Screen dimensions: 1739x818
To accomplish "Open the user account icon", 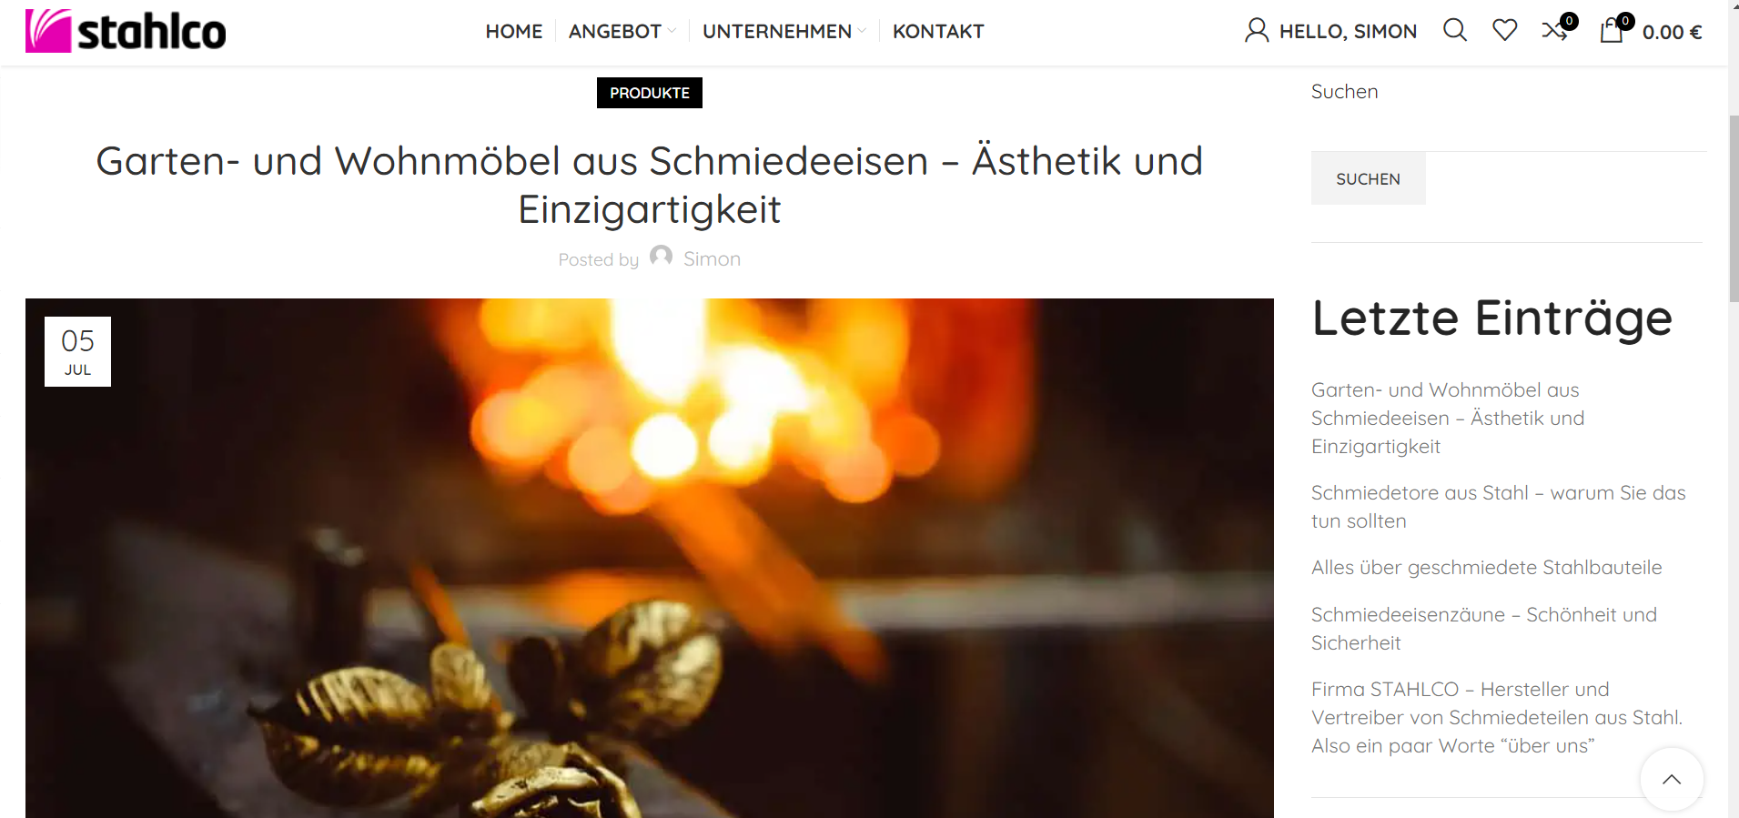I will click(1257, 31).
